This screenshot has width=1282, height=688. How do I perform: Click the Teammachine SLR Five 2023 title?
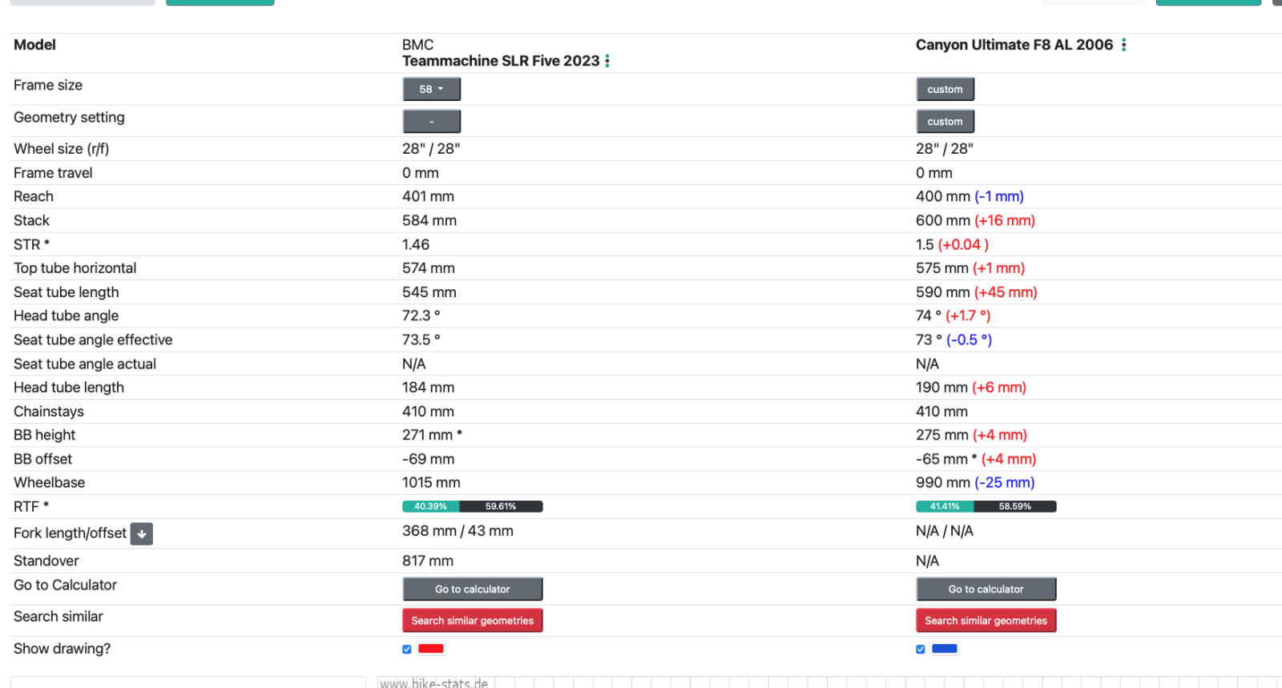coord(501,61)
